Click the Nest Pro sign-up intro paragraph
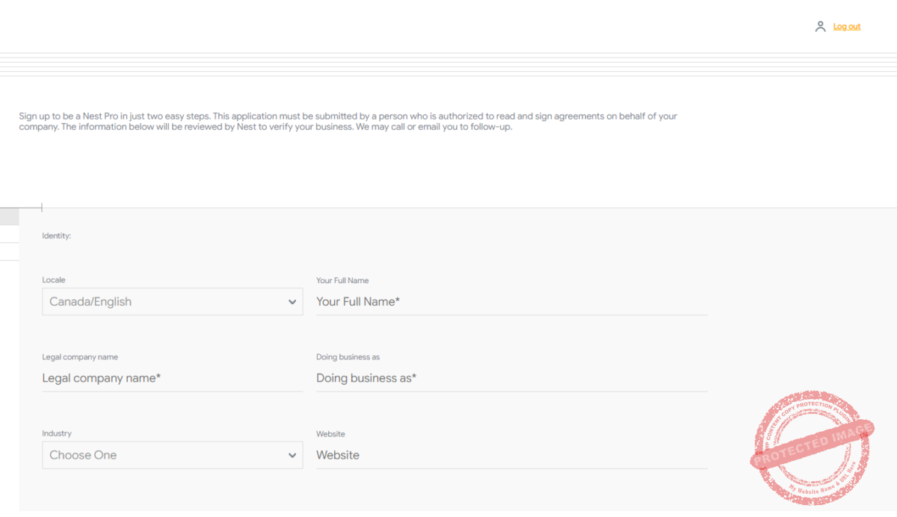The width and height of the screenshot is (897, 517). (x=348, y=121)
